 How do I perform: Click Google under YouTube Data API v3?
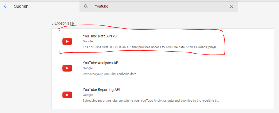[88, 41]
